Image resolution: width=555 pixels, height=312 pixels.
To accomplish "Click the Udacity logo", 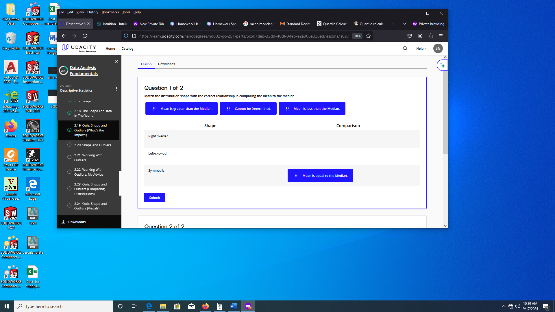I will 79,48.
